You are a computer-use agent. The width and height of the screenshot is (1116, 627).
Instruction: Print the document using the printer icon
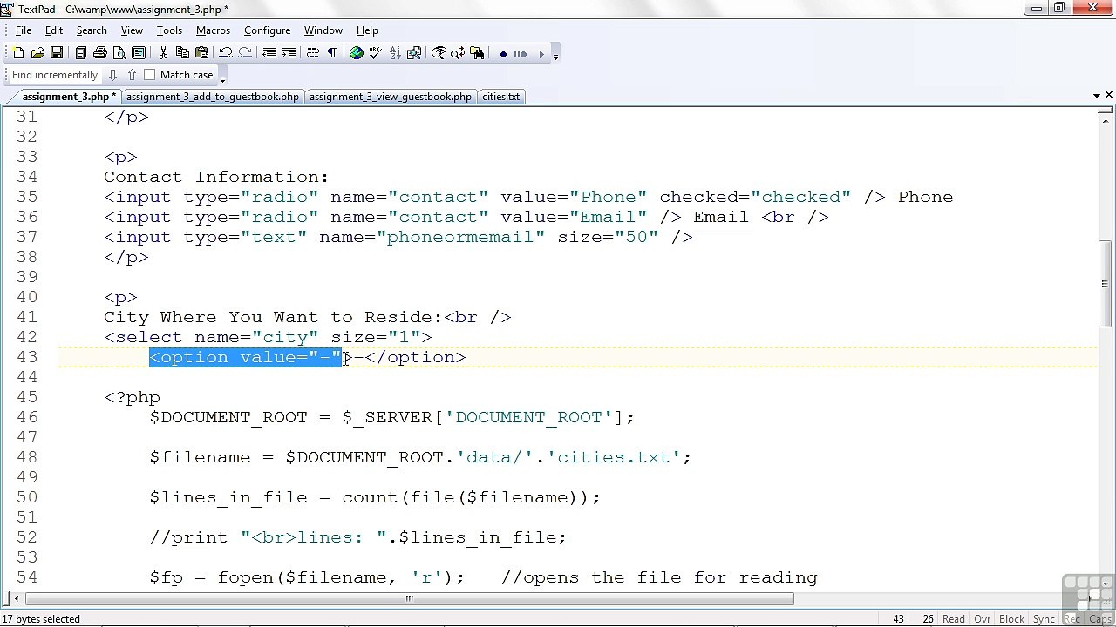(99, 53)
